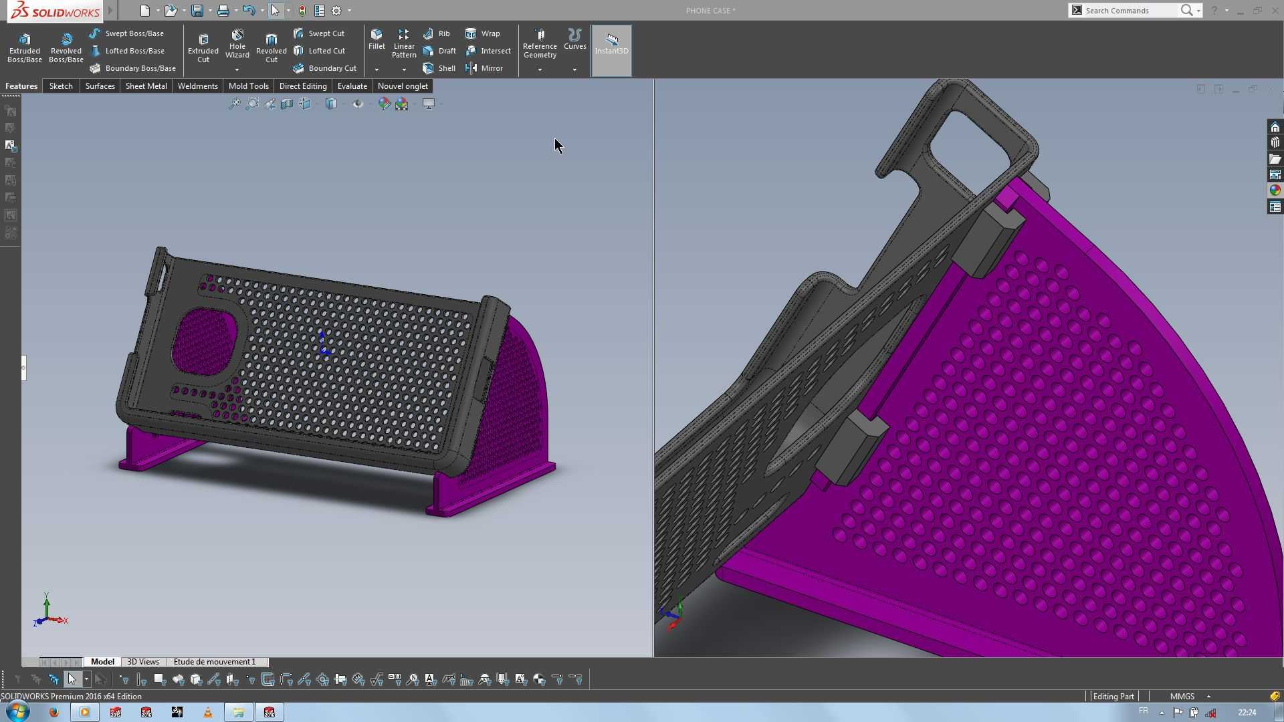Open the Etude de mouvement 1 tab
Image resolution: width=1284 pixels, height=722 pixels.
(x=215, y=662)
